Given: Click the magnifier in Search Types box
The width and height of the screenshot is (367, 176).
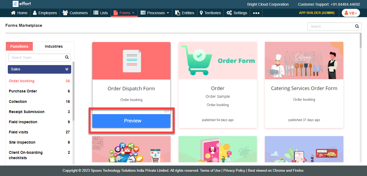Looking at the screenshot, I should pyautogui.click(x=67, y=57).
